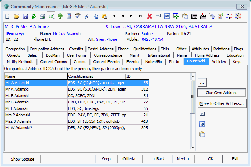Screen dimensions: 251x167
Task: Open the Criteria dialog button
Action: (x=131, y=159)
